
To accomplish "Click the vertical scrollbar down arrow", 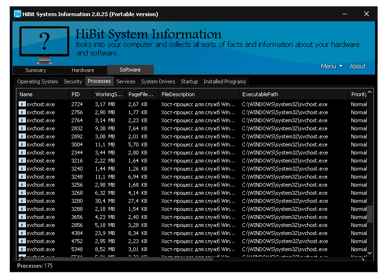I will pyautogui.click(x=370, y=253).
